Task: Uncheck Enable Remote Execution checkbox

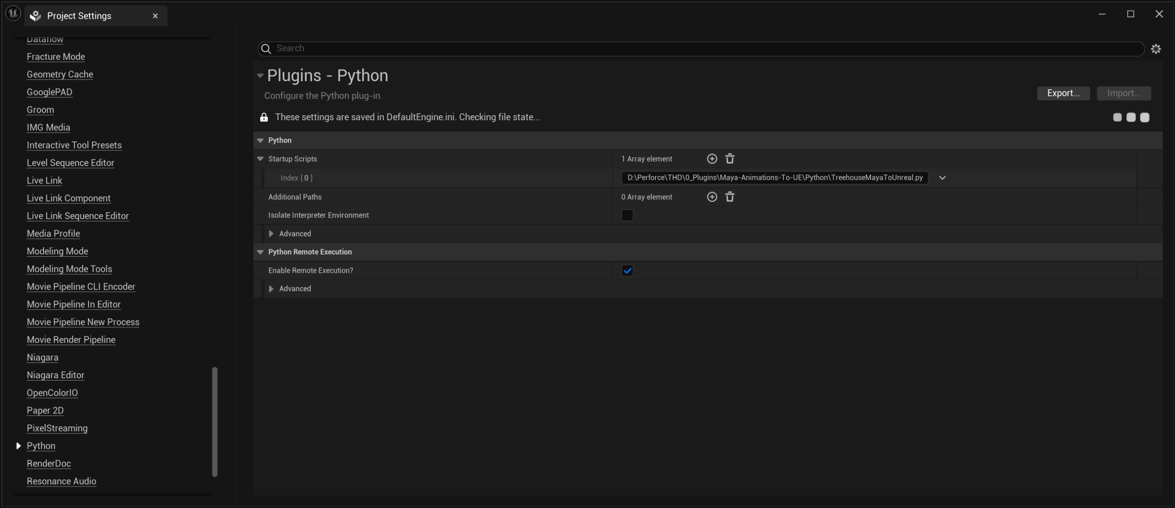Action: pos(627,271)
